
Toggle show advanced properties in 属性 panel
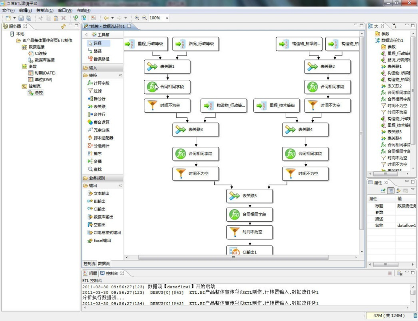pyautogui.click(x=398, y=191)
